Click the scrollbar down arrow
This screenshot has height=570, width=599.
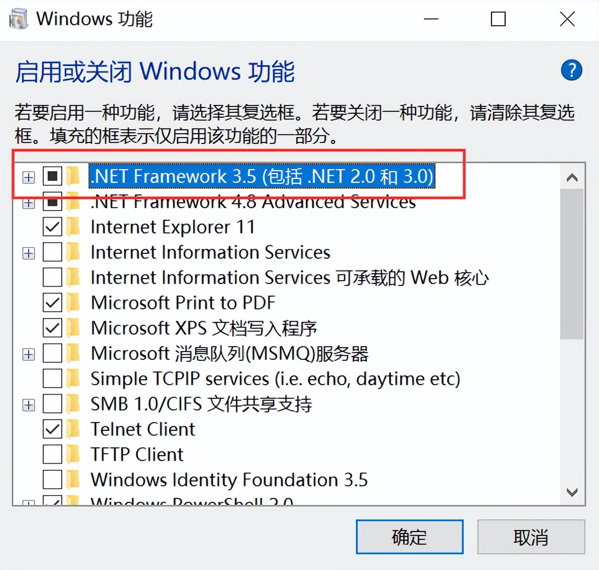pyautogui.click(x=572, y=492)
